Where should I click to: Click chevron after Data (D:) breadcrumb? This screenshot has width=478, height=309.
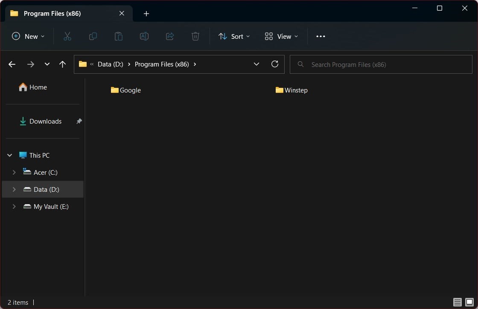[x=129, y=64]
